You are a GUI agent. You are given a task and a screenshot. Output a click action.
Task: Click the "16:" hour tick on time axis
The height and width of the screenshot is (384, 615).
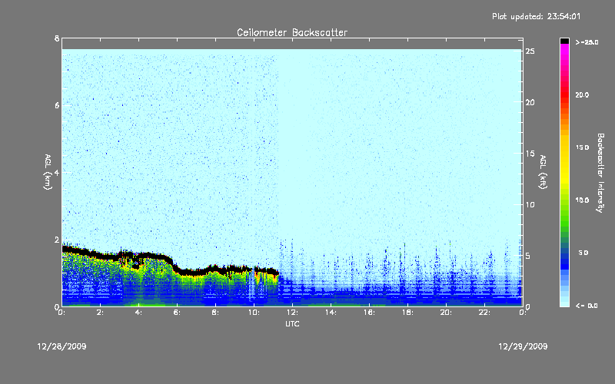(370, 313)
